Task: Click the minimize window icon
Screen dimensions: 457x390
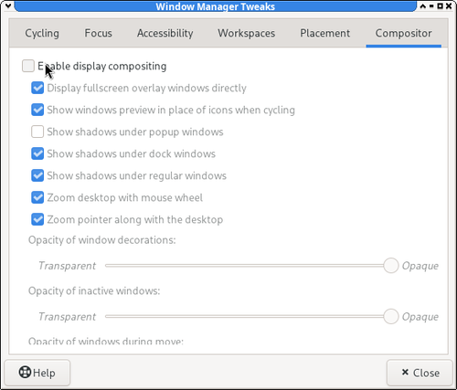Action: point(431,5)
